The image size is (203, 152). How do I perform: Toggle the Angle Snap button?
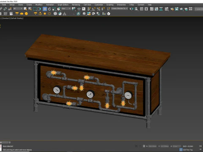click(x=94, y=9)
